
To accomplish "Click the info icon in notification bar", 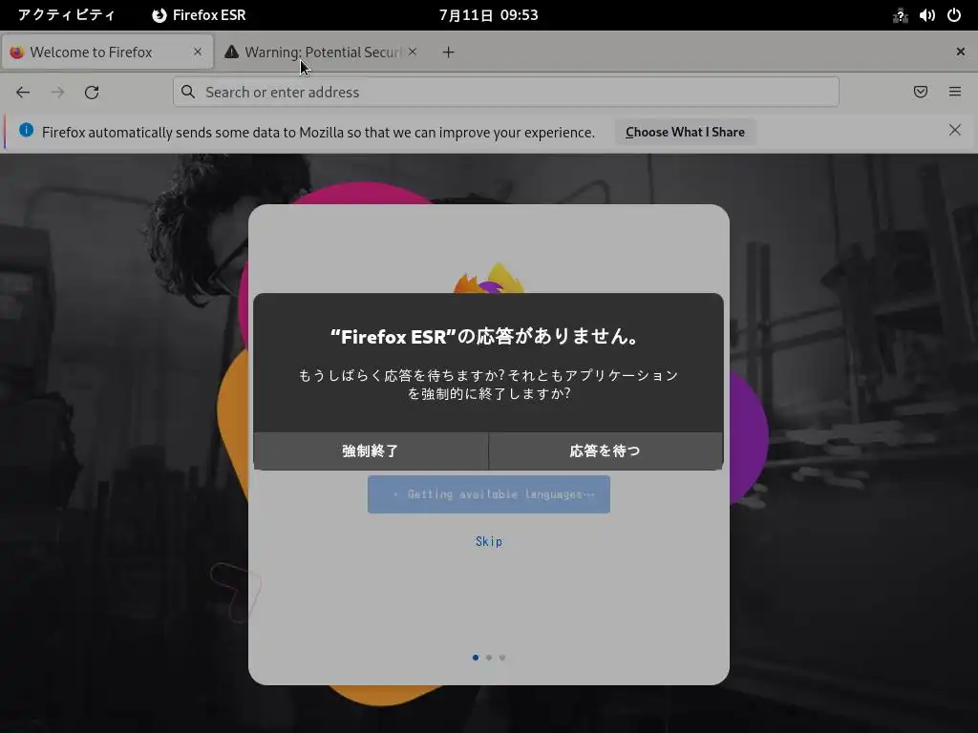I will coord(26,130).
